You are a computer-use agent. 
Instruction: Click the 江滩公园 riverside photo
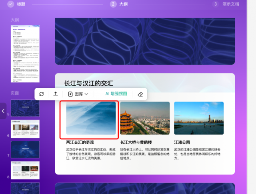coord(199,118)
